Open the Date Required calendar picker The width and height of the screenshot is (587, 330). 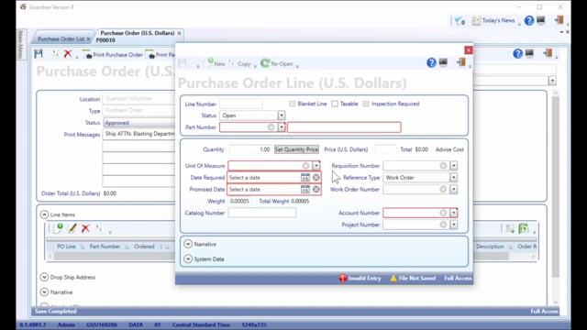click(305, 177)
